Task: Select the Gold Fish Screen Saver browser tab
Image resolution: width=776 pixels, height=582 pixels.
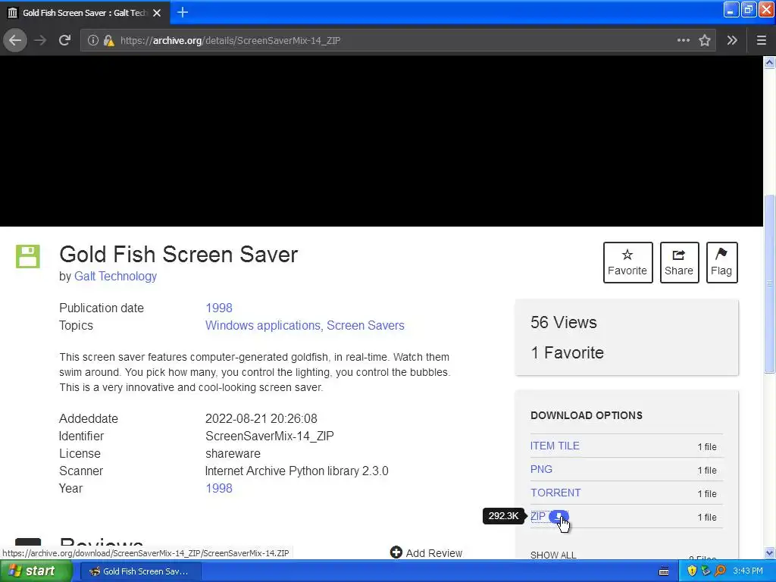Action: click(x=85, y=13)
